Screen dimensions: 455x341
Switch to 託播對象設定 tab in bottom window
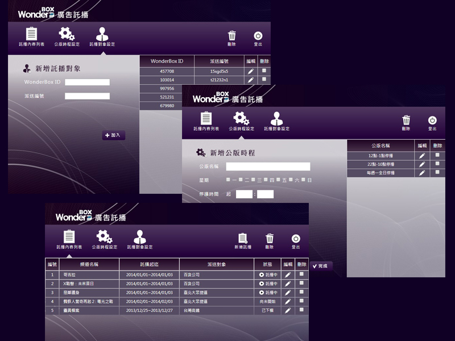click(139, 239)
